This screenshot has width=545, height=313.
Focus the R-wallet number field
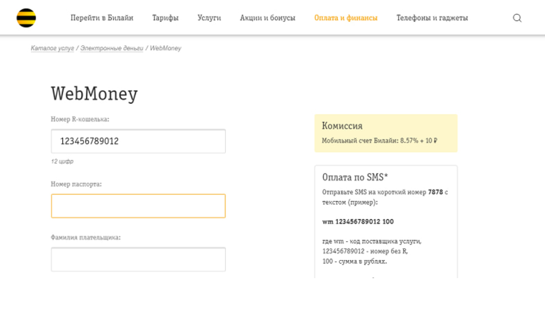[x=138, y=141]
